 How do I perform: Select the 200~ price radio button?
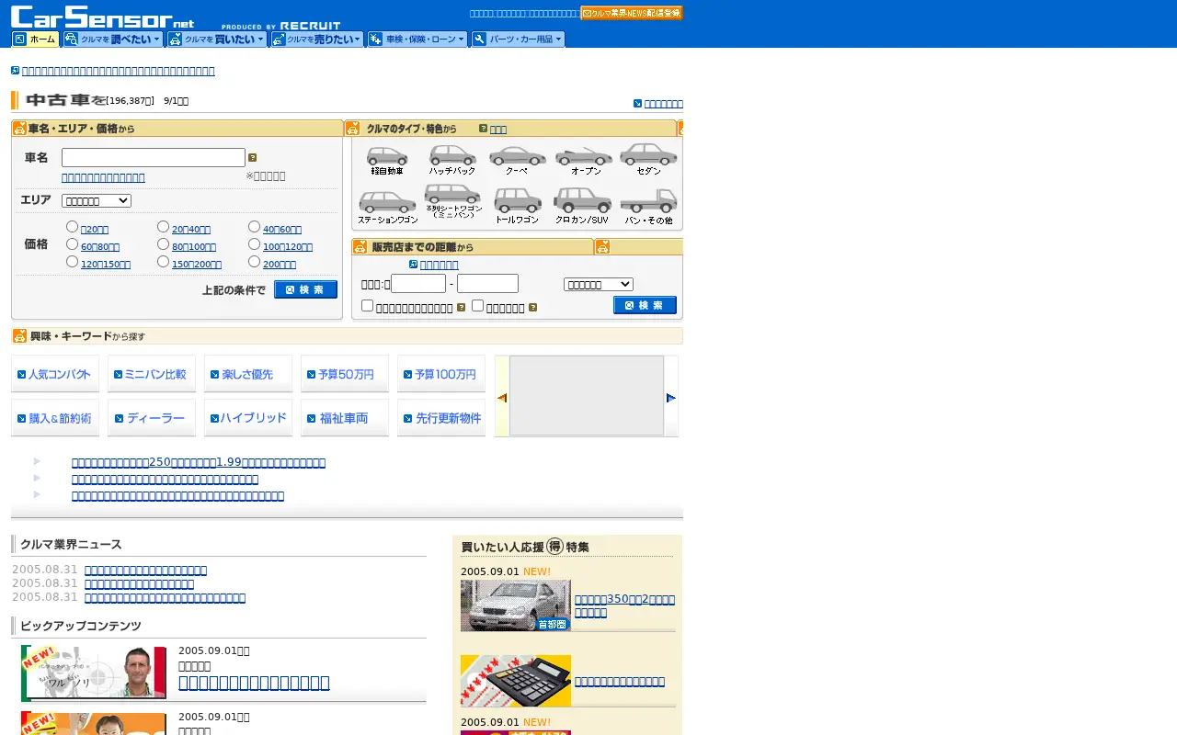click(x=254, y=262)
